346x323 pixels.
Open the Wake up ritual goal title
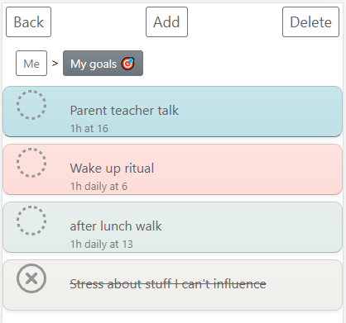click(x=112, y=169)
